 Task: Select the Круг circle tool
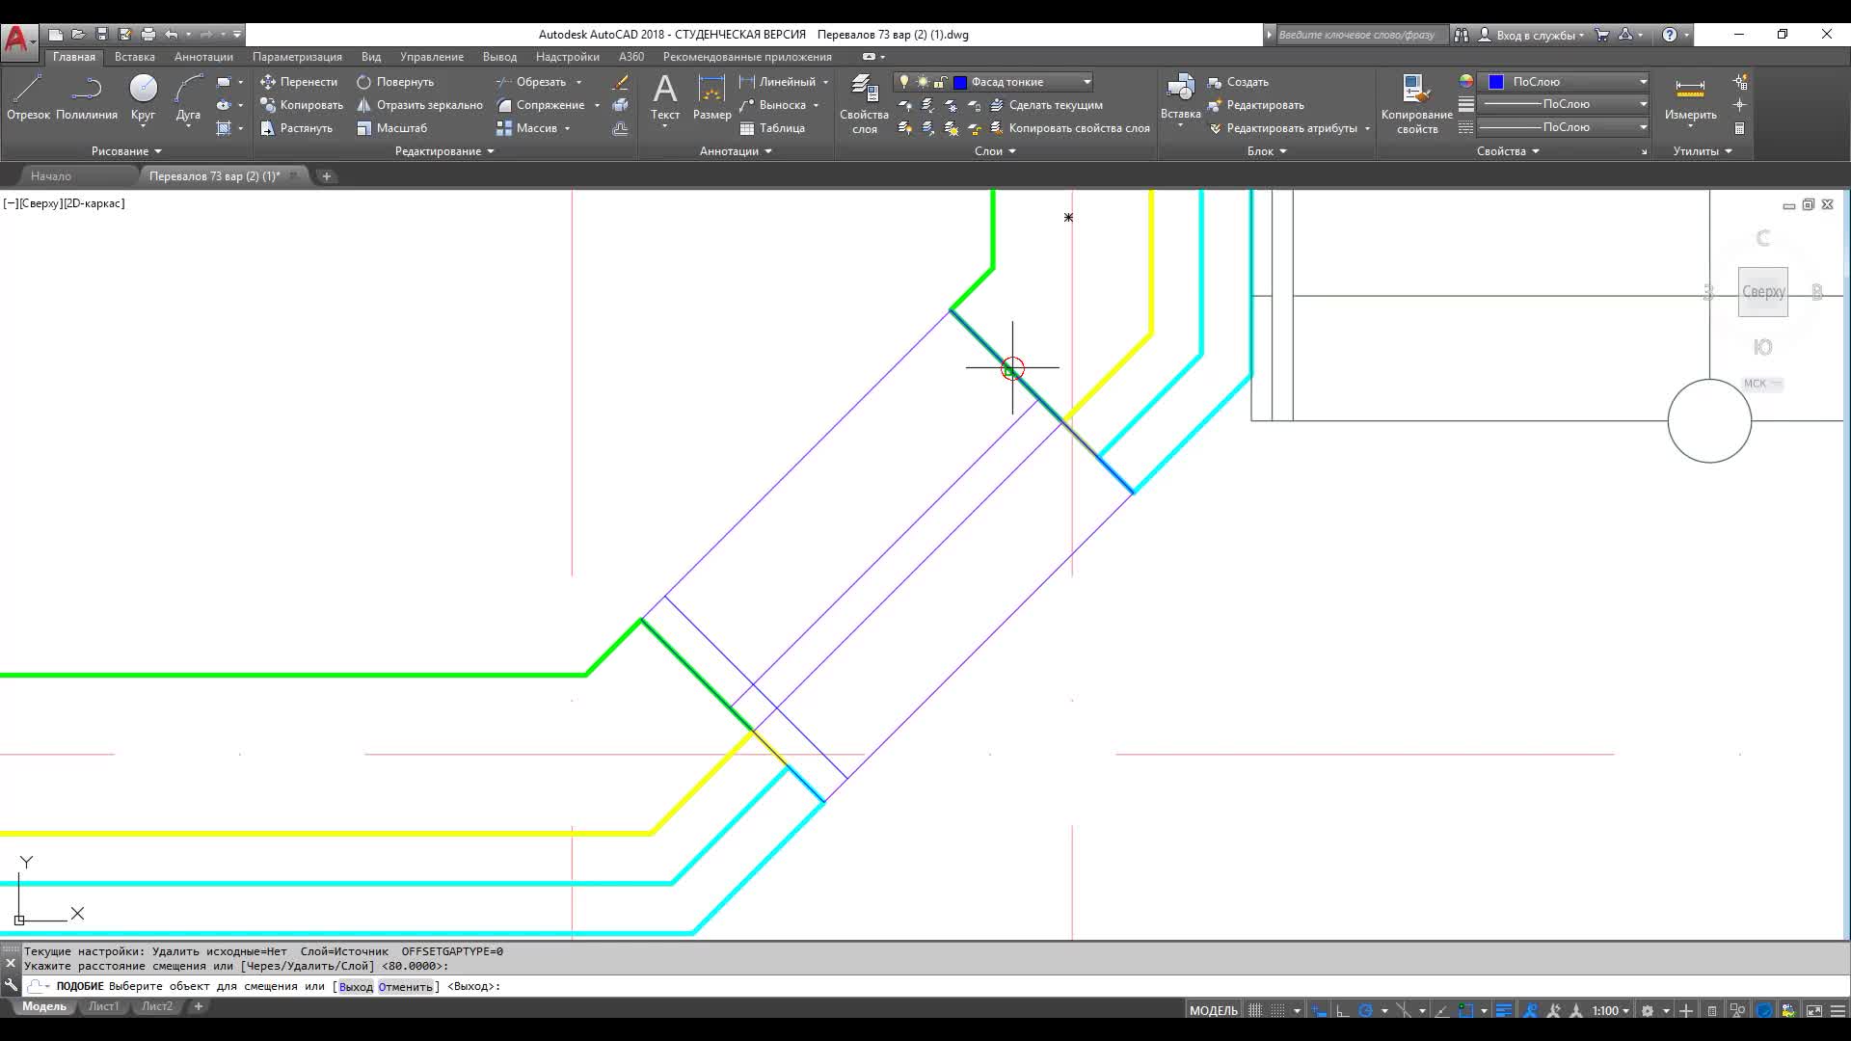click(x=143, y=97)
